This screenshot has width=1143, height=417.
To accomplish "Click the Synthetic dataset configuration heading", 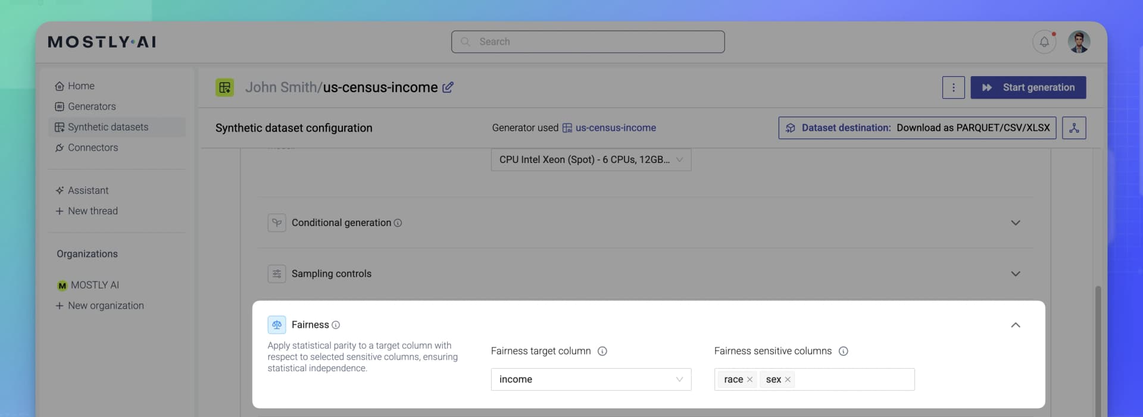I will click(x=293, y=128).
